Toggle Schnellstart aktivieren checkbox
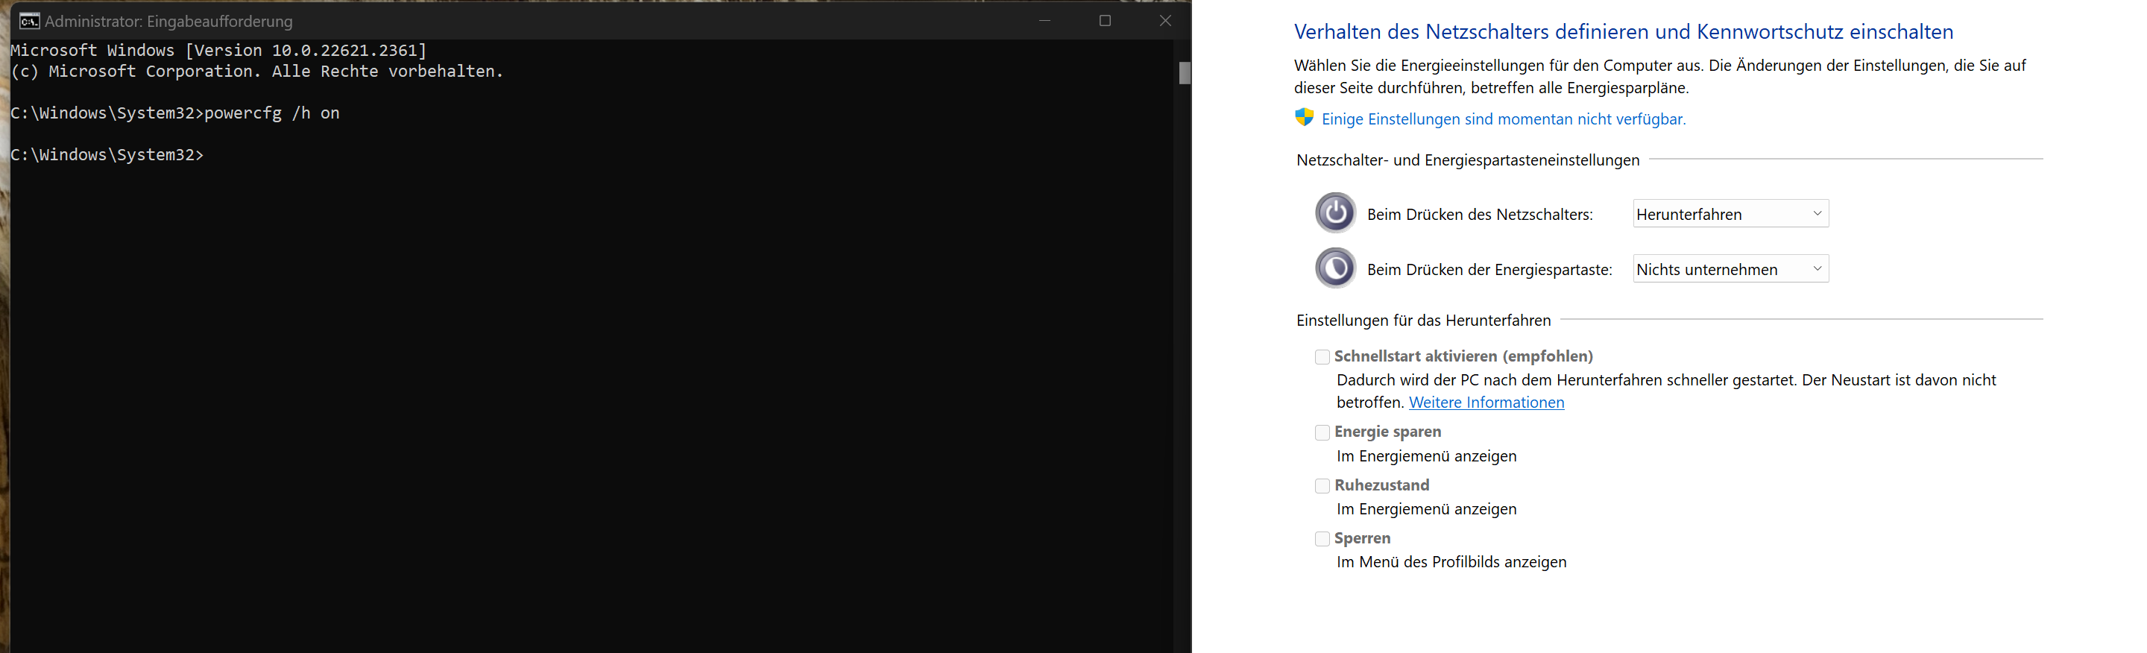Screen dimensions: 2147x653 coord(1322,357)
